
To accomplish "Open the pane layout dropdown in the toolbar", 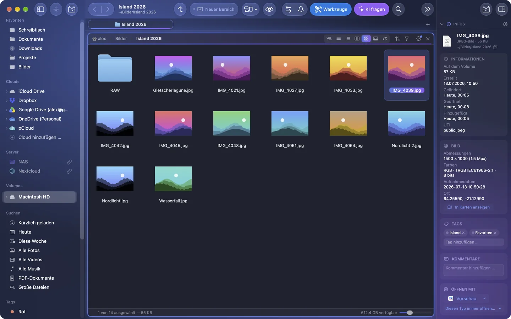I will point(251,9).
